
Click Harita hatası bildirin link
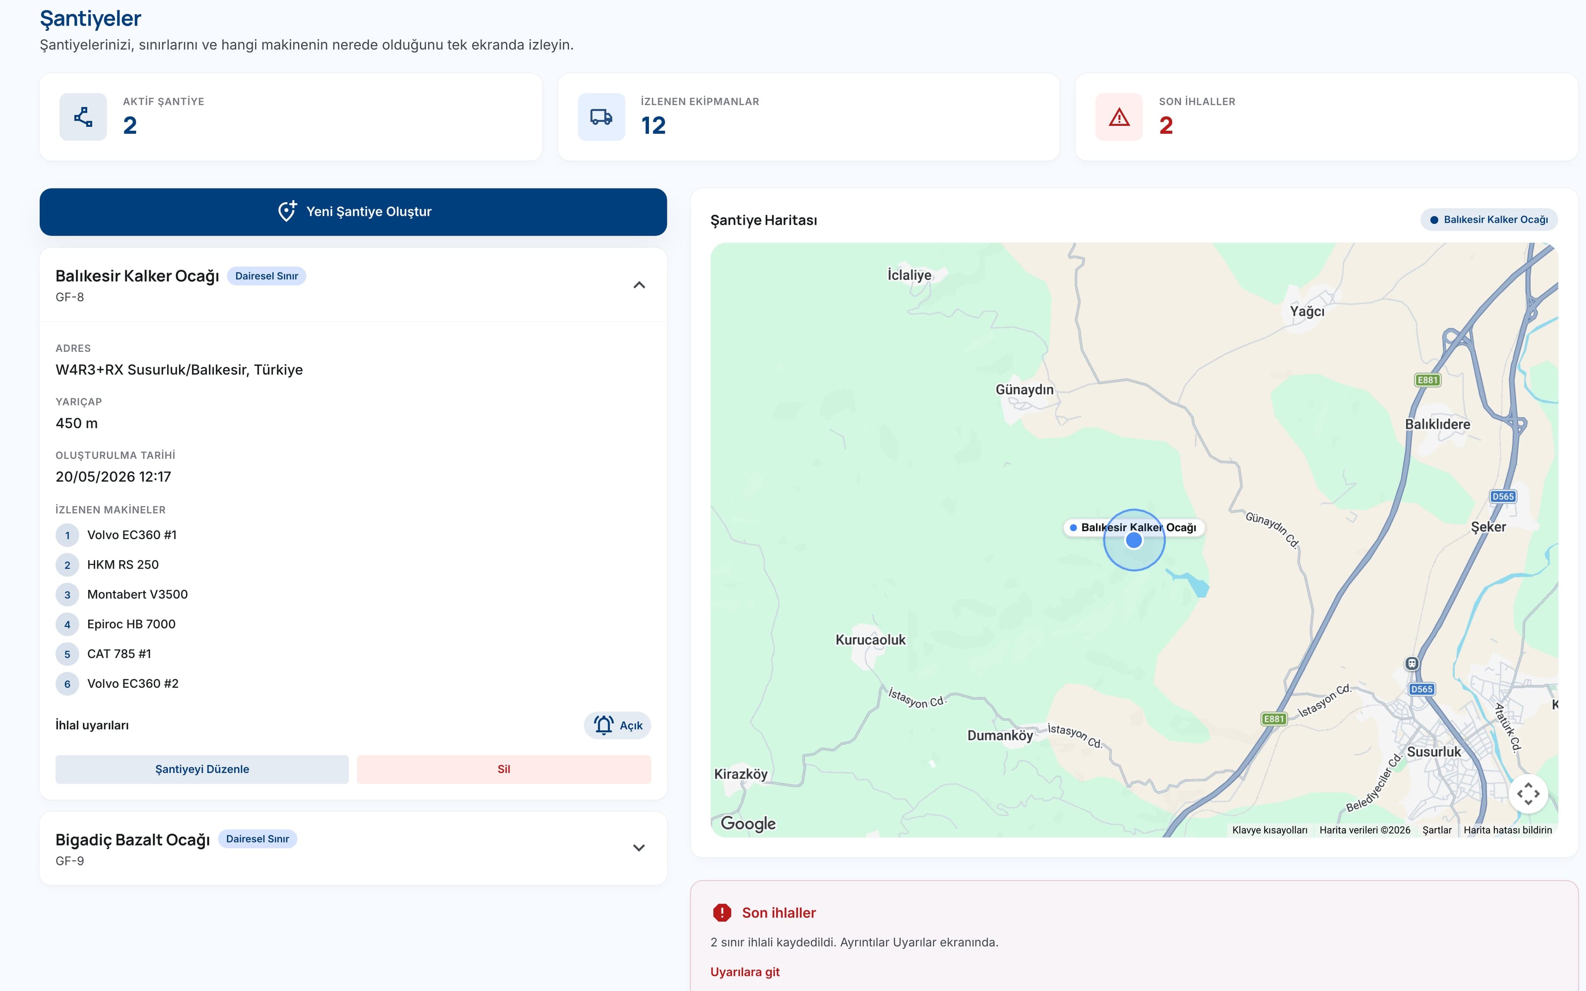(1507, 830)
